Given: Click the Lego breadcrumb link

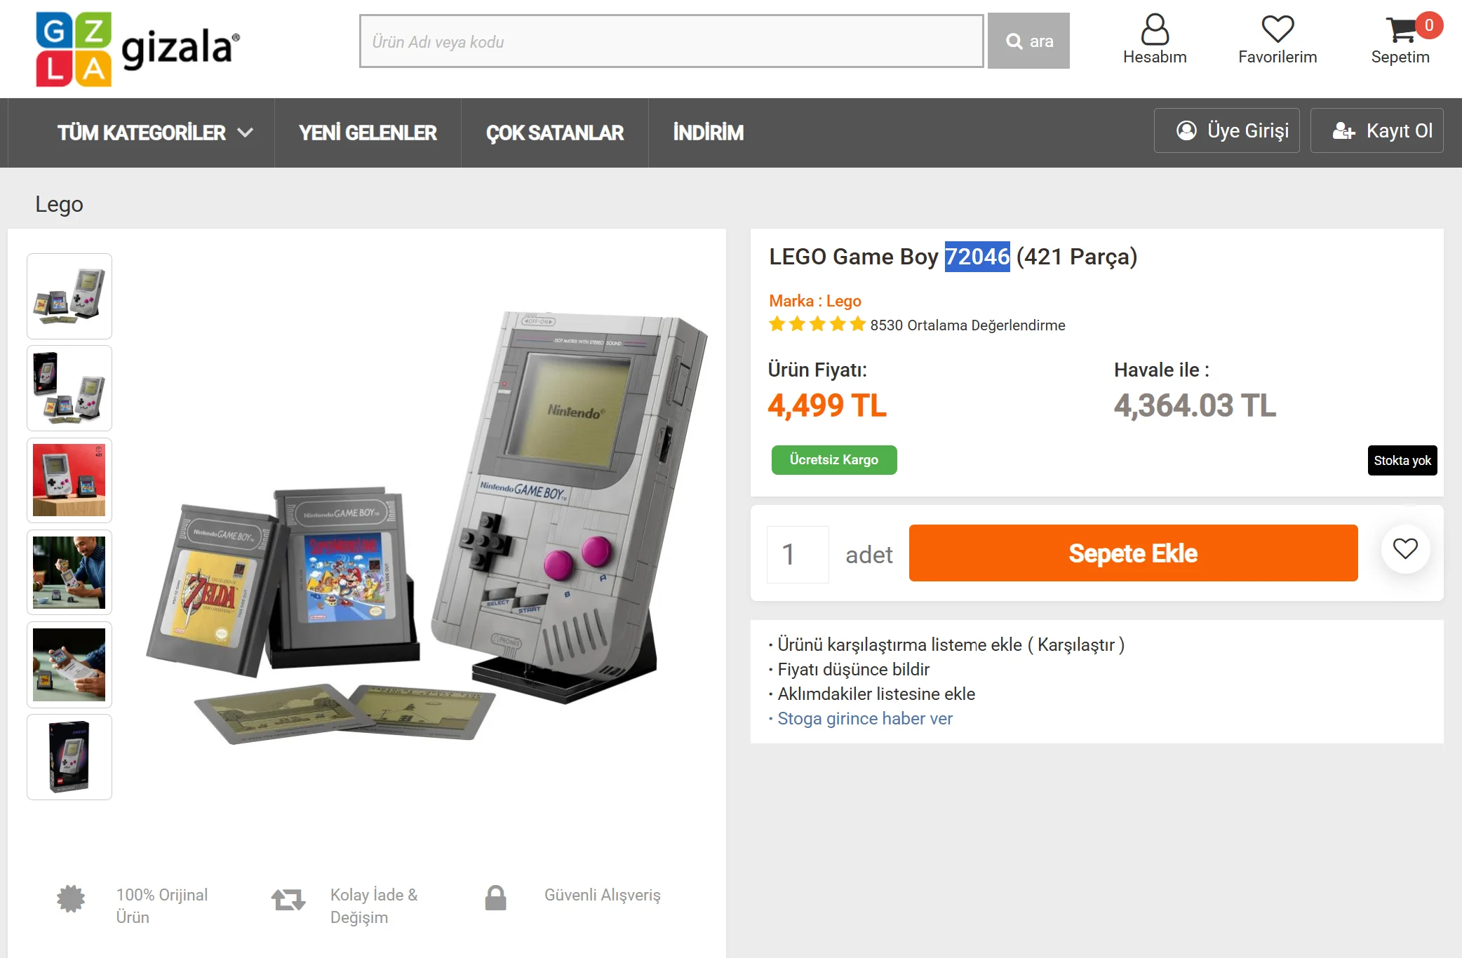Looking at the screenshot, I should [x=59, y=204].
